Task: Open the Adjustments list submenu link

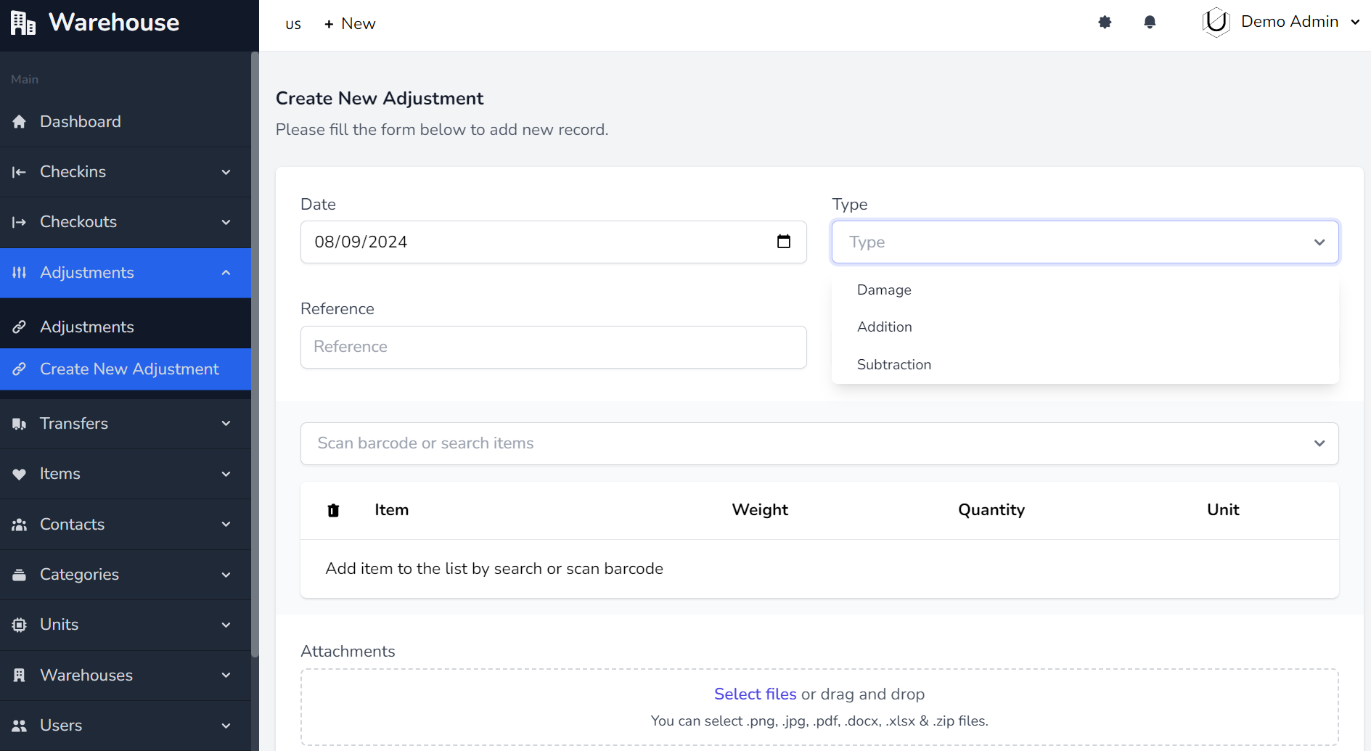Action: click(x=87, y=327)
